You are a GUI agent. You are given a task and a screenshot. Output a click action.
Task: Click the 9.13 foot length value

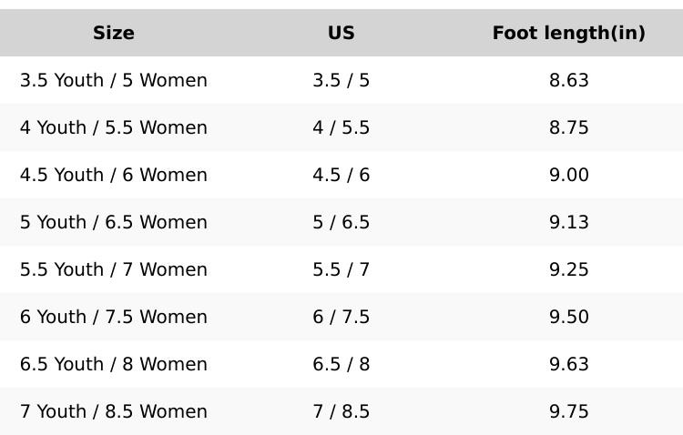568,223
